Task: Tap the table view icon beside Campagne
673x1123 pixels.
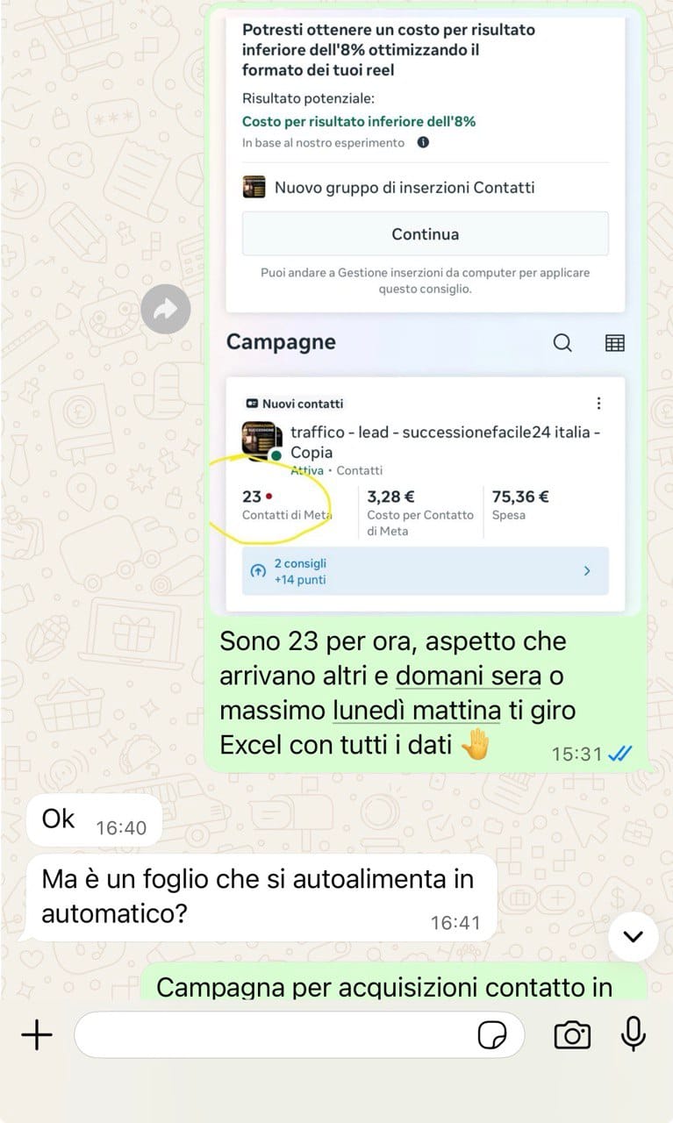Action: (x=615, y=343)
